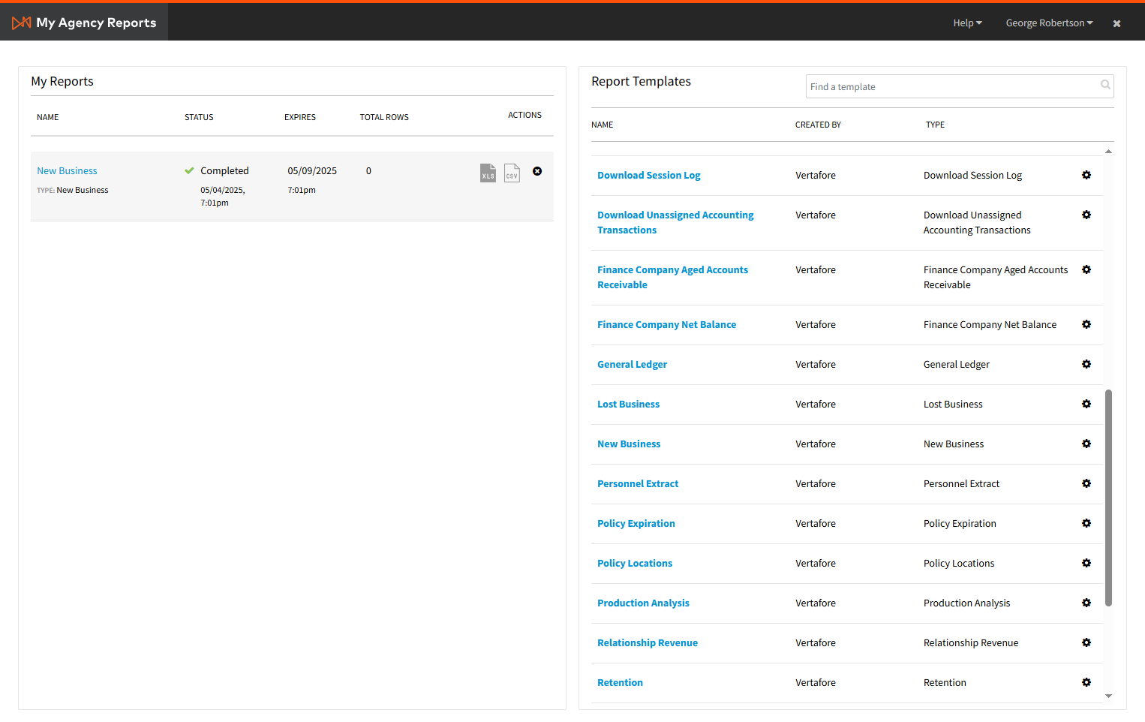Open the Help dropdown menu
The height and width of the screenshot is (722, 1145).
coord(967,23)
